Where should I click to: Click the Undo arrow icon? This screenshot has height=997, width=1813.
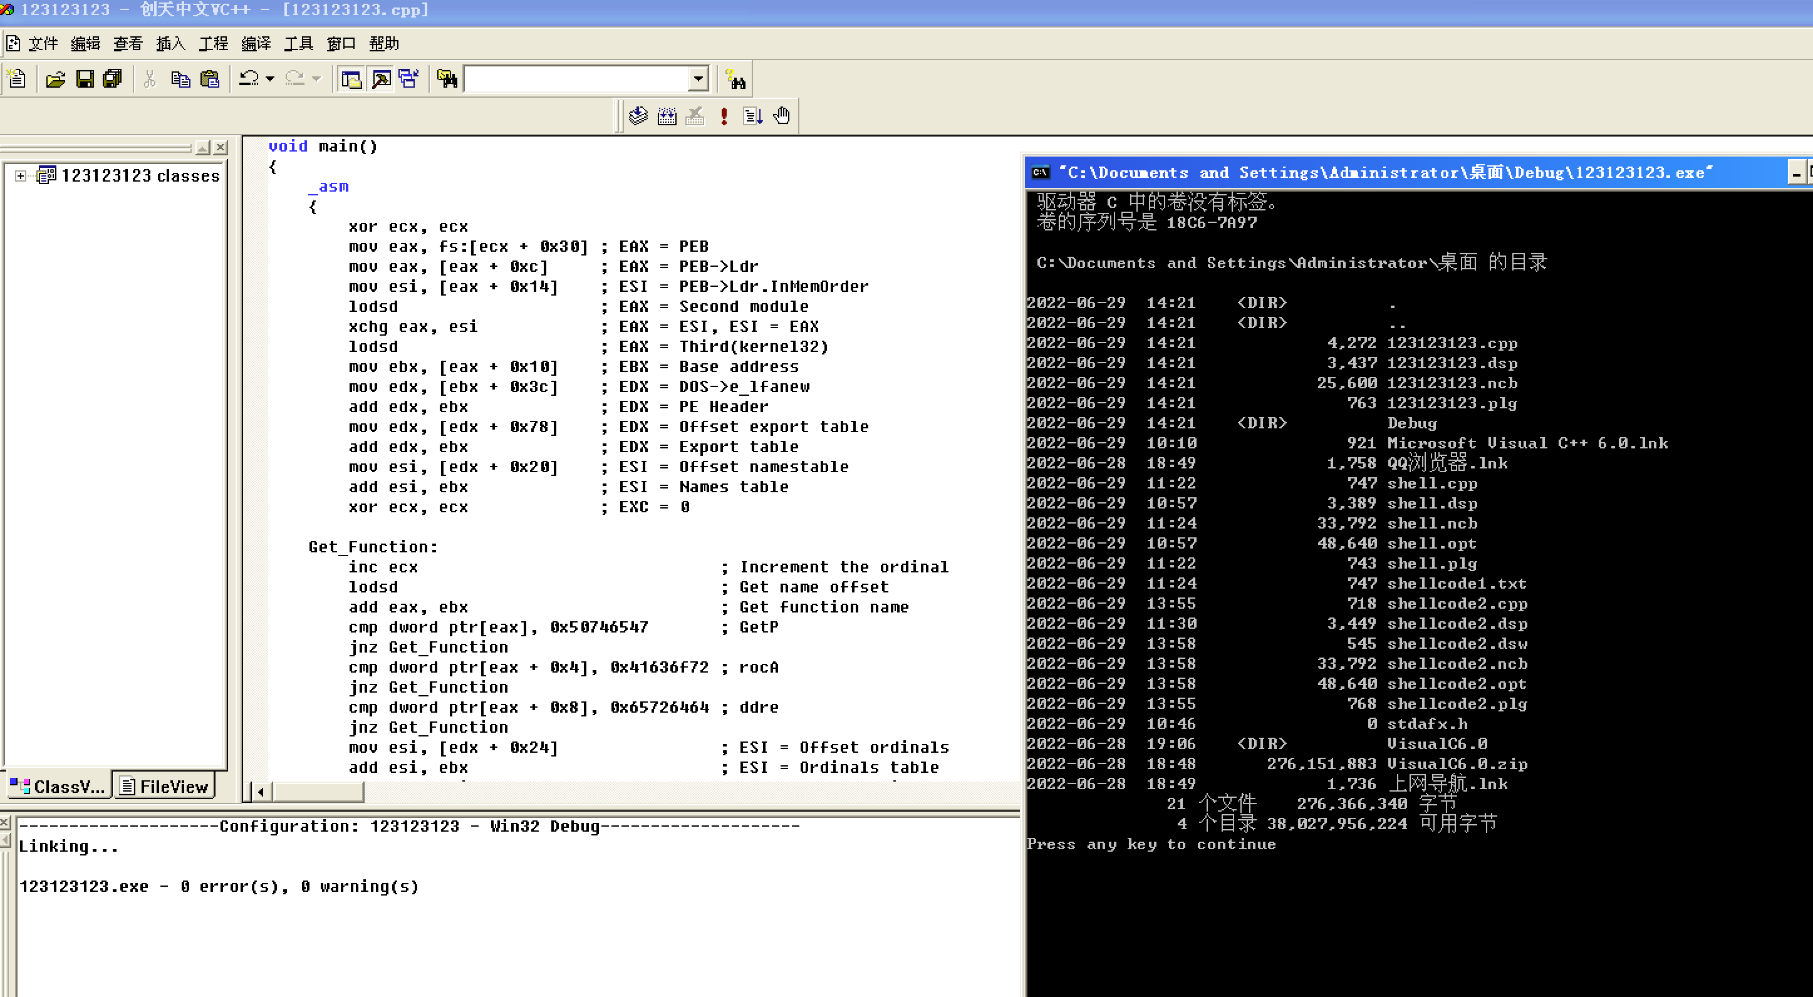point(249,79)
